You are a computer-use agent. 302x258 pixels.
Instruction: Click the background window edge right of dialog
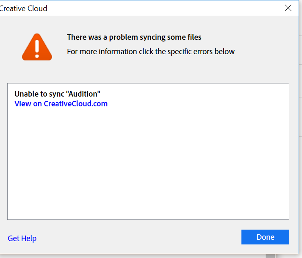pos(300,116)
